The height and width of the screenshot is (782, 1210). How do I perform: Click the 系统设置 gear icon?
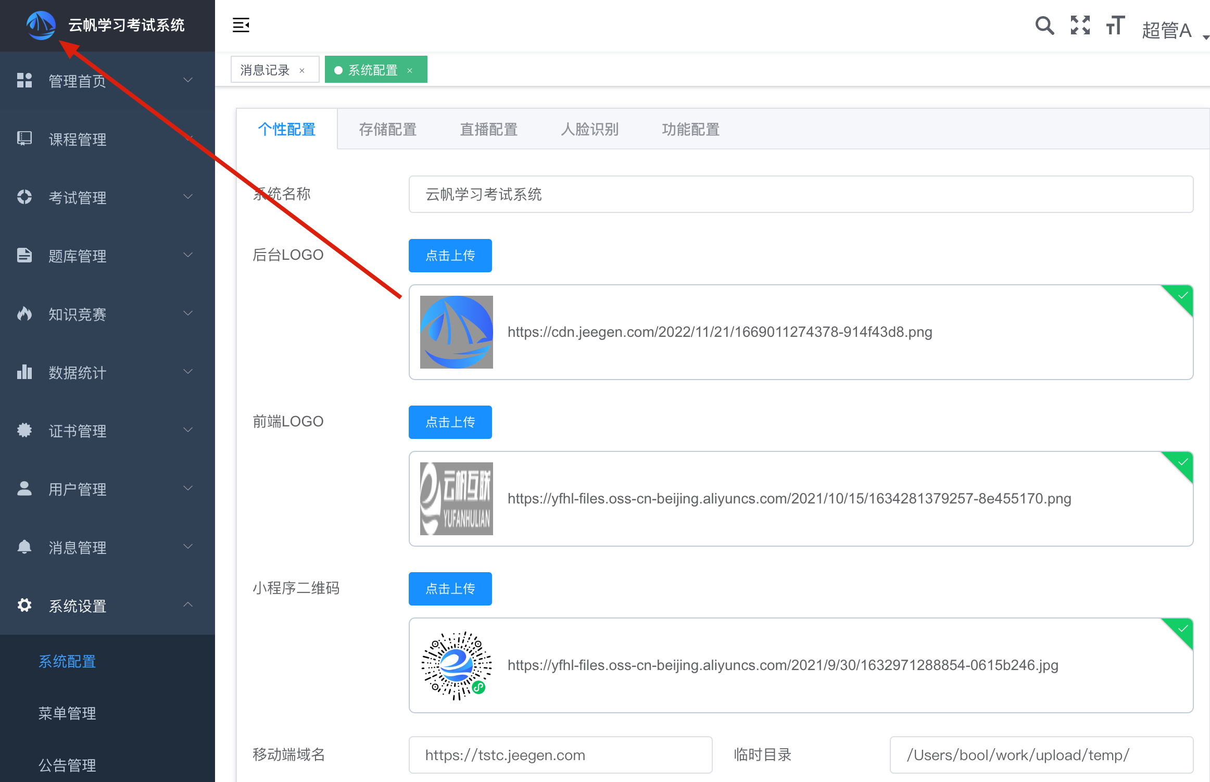(24, 605)
